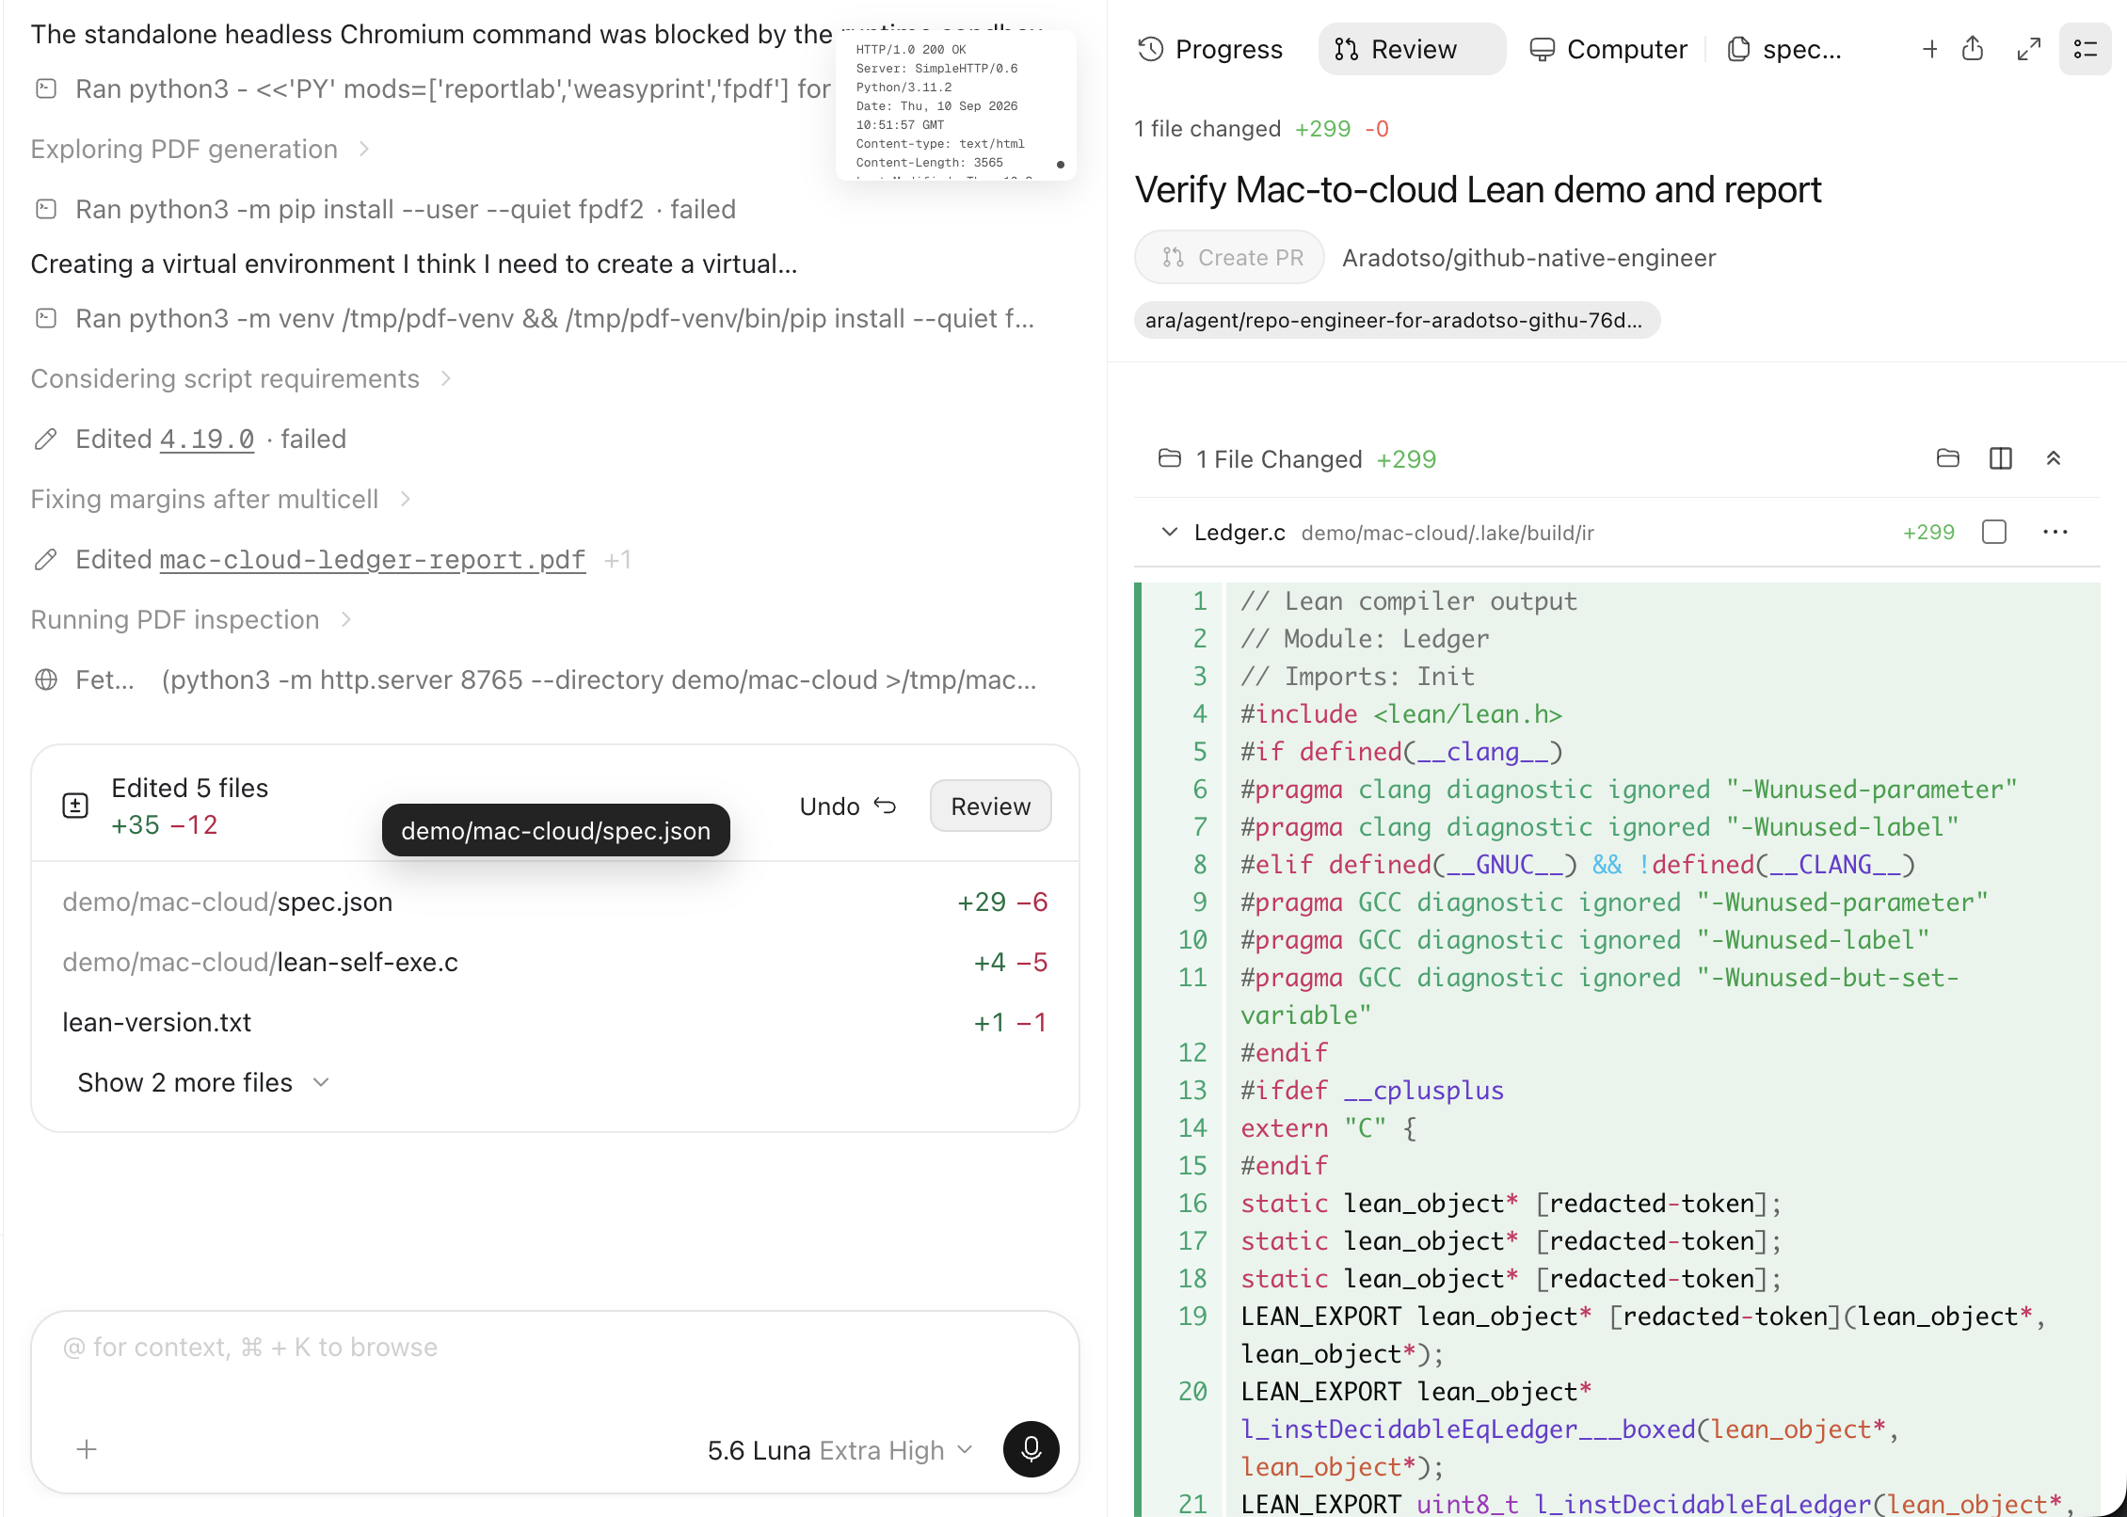Switch to the Review tab

tap(1412, 49)
